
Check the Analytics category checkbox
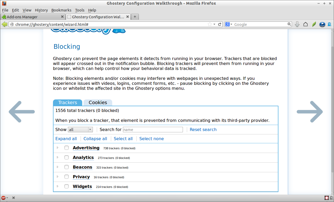[x=67, y=157]
